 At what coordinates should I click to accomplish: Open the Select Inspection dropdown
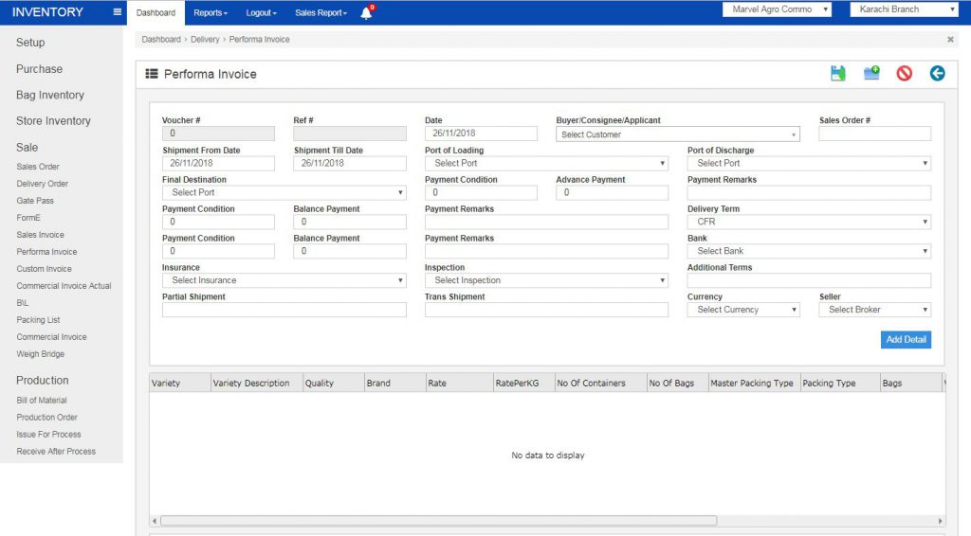546,280
